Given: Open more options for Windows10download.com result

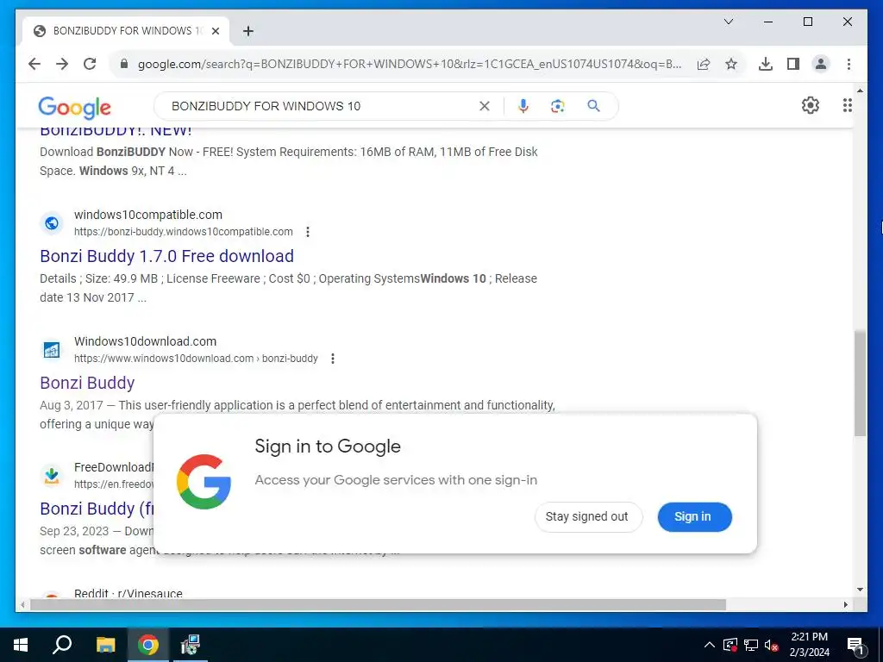Looking at the screenshot, I should coord(333,359).
